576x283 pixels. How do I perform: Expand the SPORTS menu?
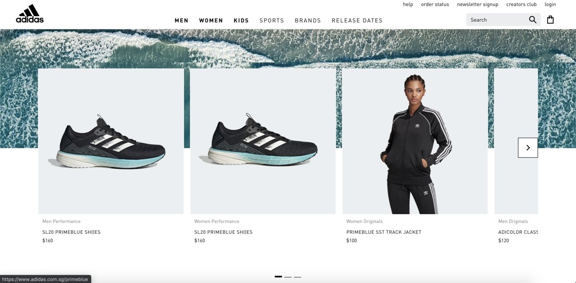[272, 20]
